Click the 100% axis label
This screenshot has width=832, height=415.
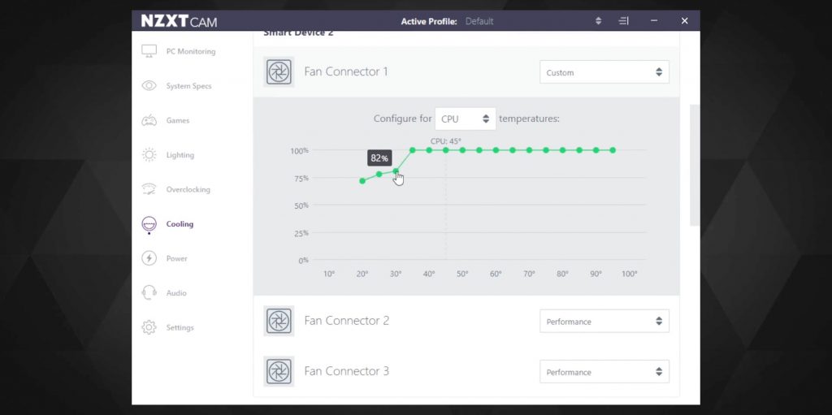tap(299, 151)
